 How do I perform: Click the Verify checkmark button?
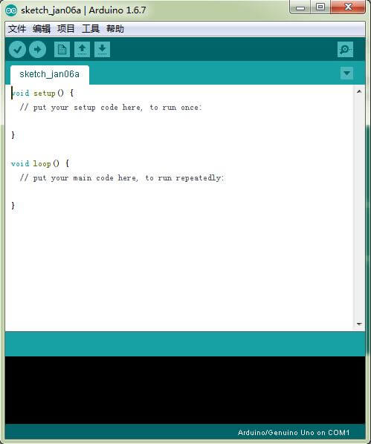click(x=18, y=50)
